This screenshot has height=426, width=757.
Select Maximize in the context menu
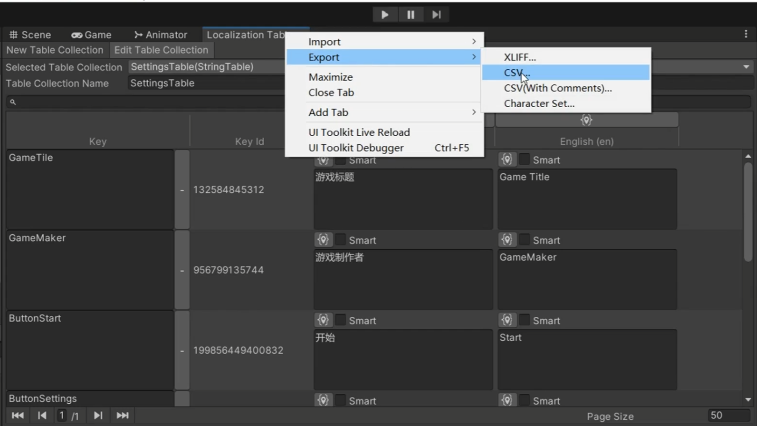(x=385, y=77)
